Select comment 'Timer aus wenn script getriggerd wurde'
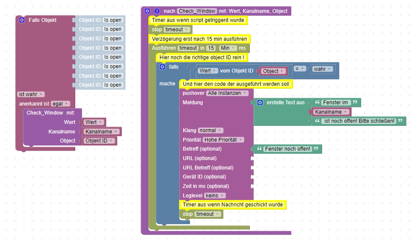This screenshot has height=239, width=412. (198, 20)
